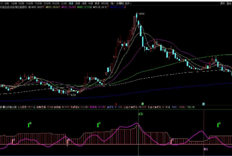The image size is (232, 156).
Task: Select the 日线 daily period tab
Action: point(71,4)
